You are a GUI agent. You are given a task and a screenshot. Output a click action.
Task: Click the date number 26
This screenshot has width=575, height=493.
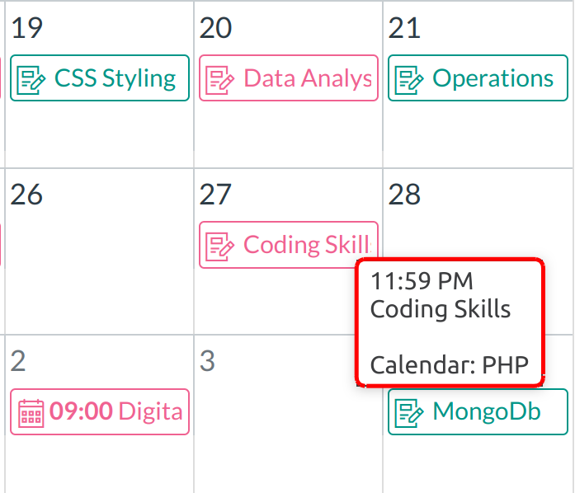[x=27, y=195]
